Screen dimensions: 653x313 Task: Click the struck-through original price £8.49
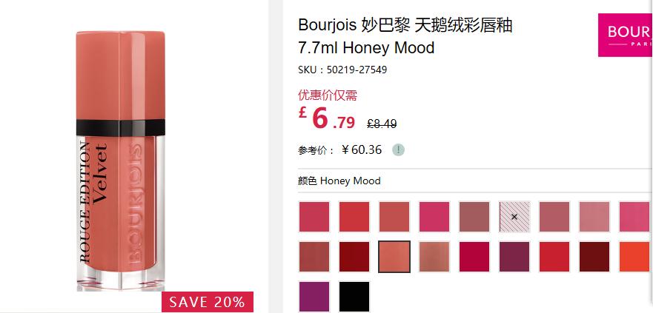click(382, 124)
